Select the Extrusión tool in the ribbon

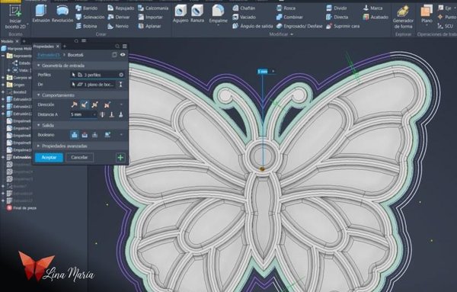(41, 14)
